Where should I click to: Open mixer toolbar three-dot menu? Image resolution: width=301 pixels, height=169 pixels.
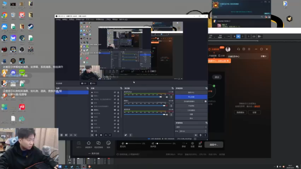tap(131, 135)
